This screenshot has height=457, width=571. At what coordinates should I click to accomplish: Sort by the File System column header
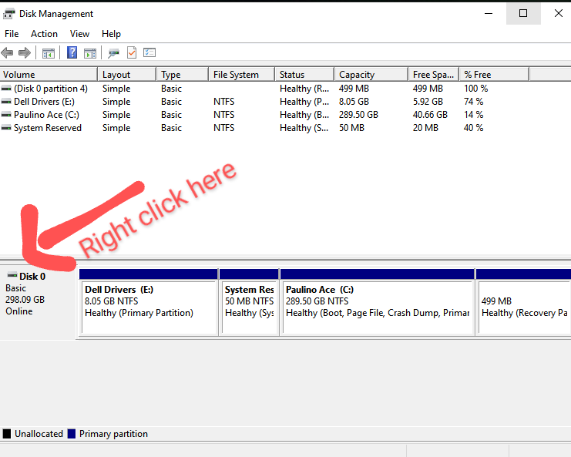point(241,75)
